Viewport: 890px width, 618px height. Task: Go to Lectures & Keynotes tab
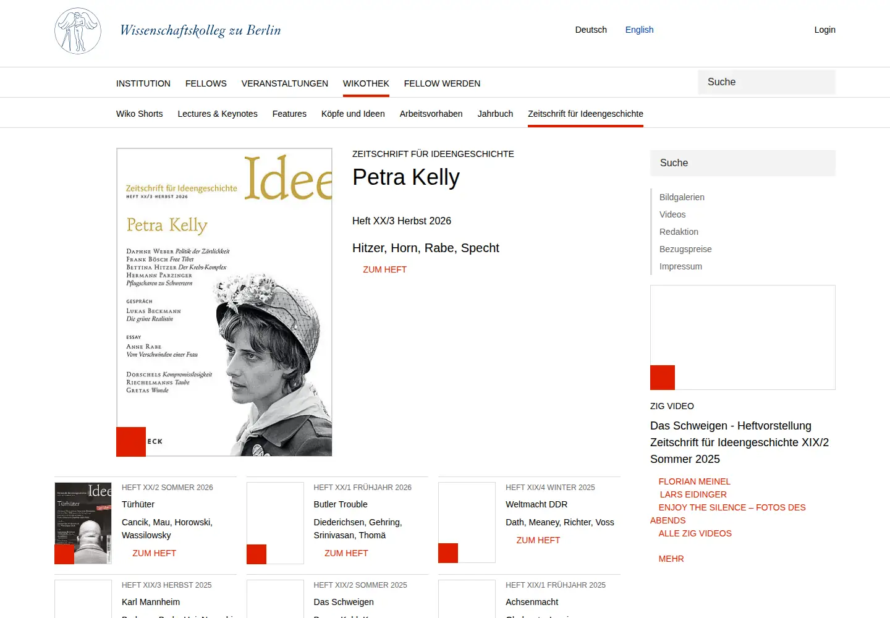[x=218, y=114]
